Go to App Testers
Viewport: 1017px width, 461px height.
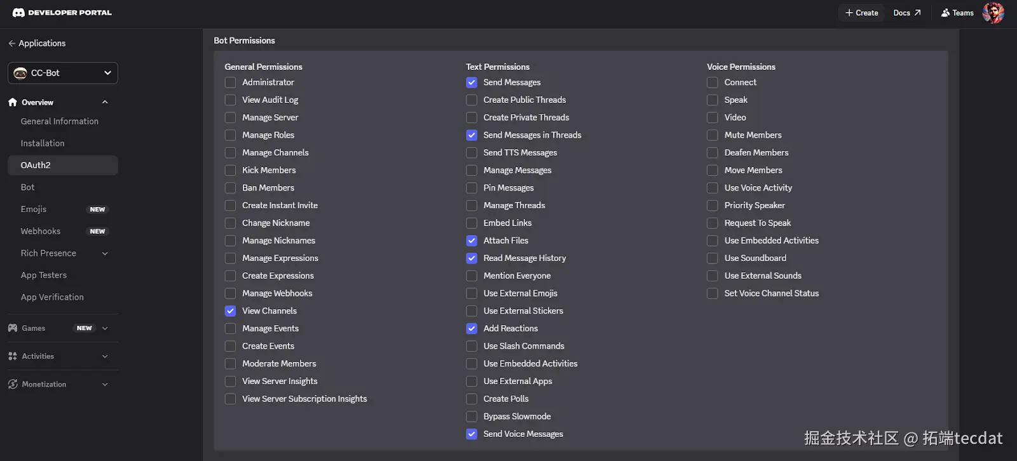point(44,275)
